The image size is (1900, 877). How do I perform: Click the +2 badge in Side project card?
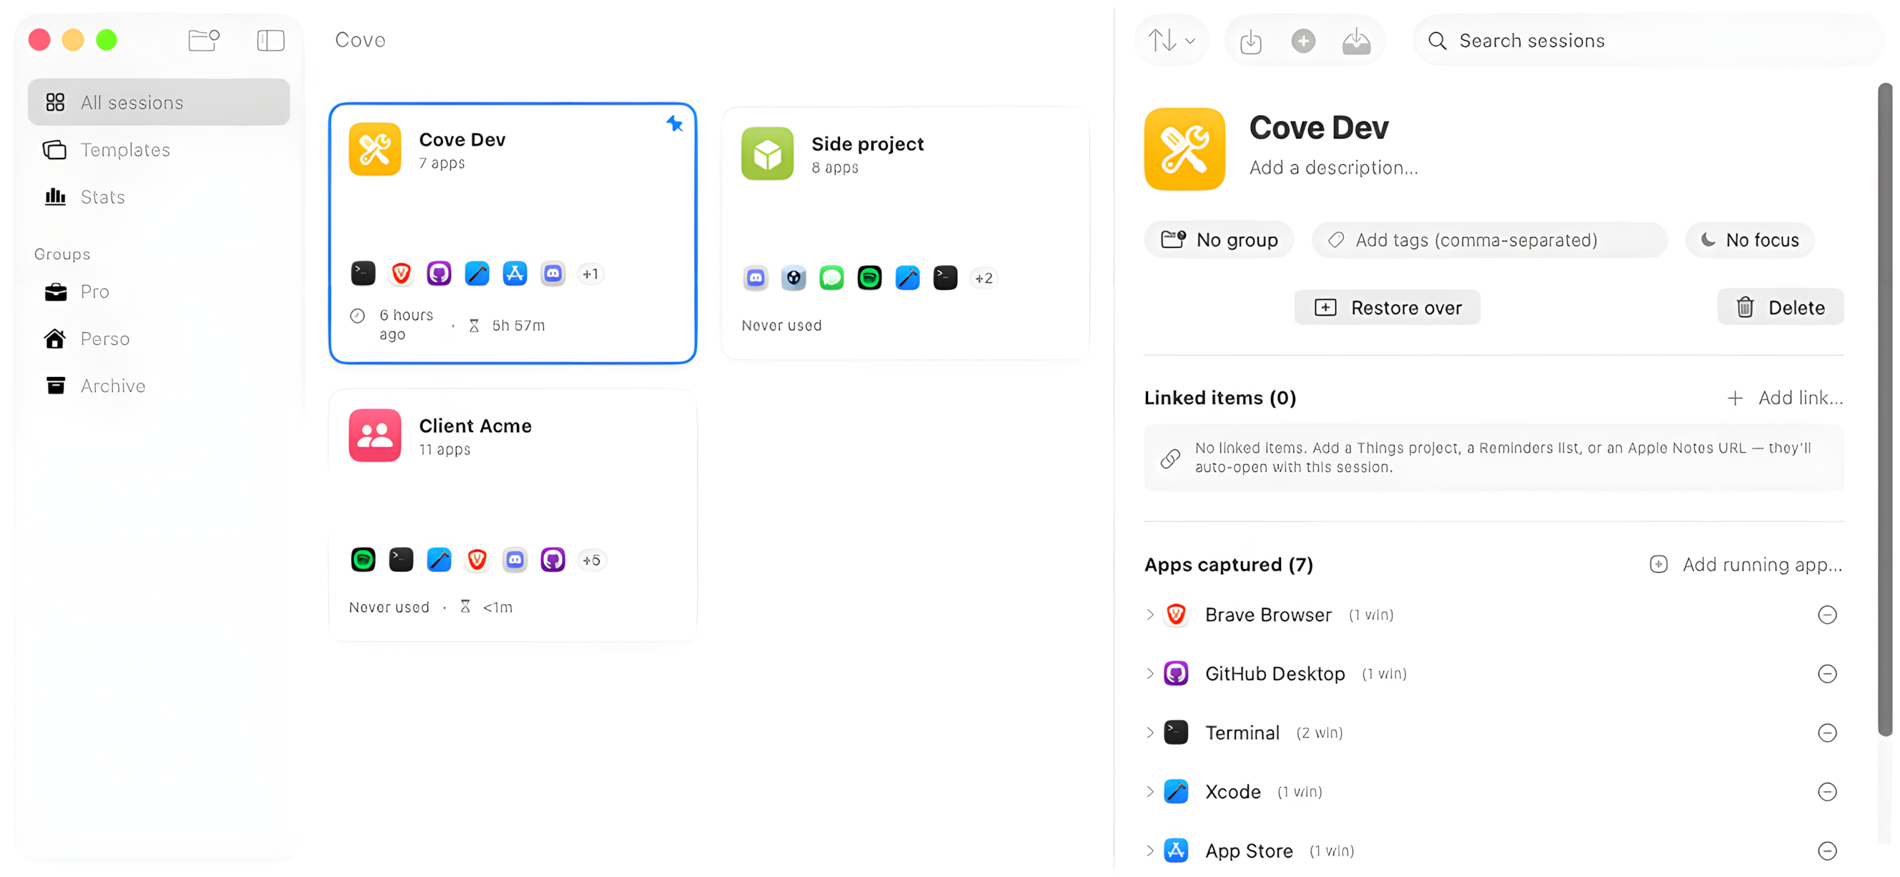[x=983, y=279]
